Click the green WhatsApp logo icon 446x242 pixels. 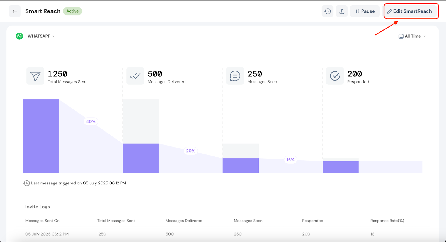(20, 36)
